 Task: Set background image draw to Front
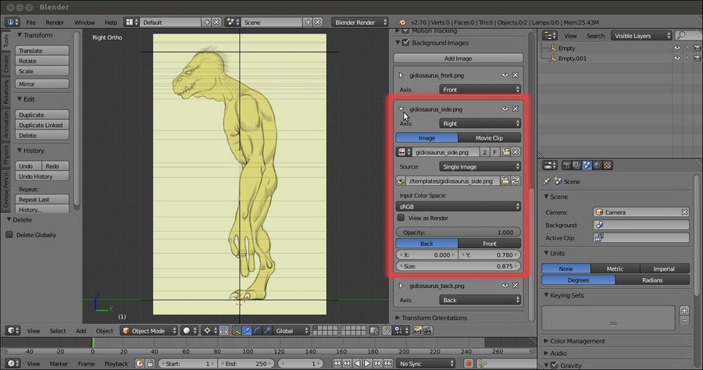pos(489,244)
